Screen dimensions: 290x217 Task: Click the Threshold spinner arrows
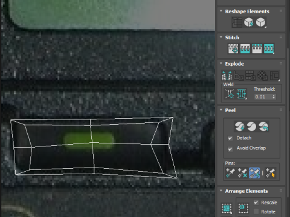(274, 97)
